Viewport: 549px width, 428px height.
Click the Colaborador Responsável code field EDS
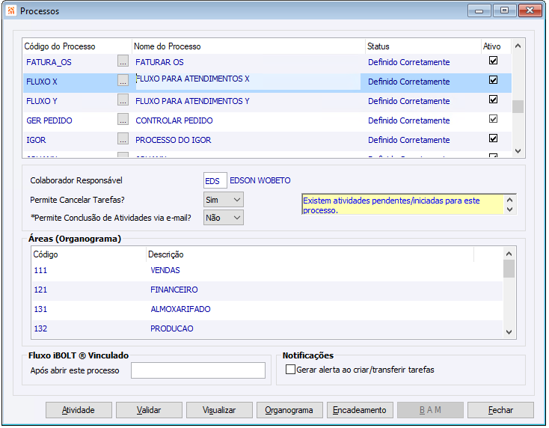215,181
